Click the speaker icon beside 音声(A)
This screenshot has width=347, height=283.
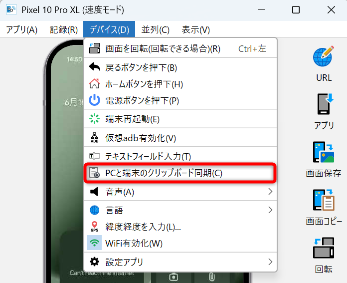[94, 192]
